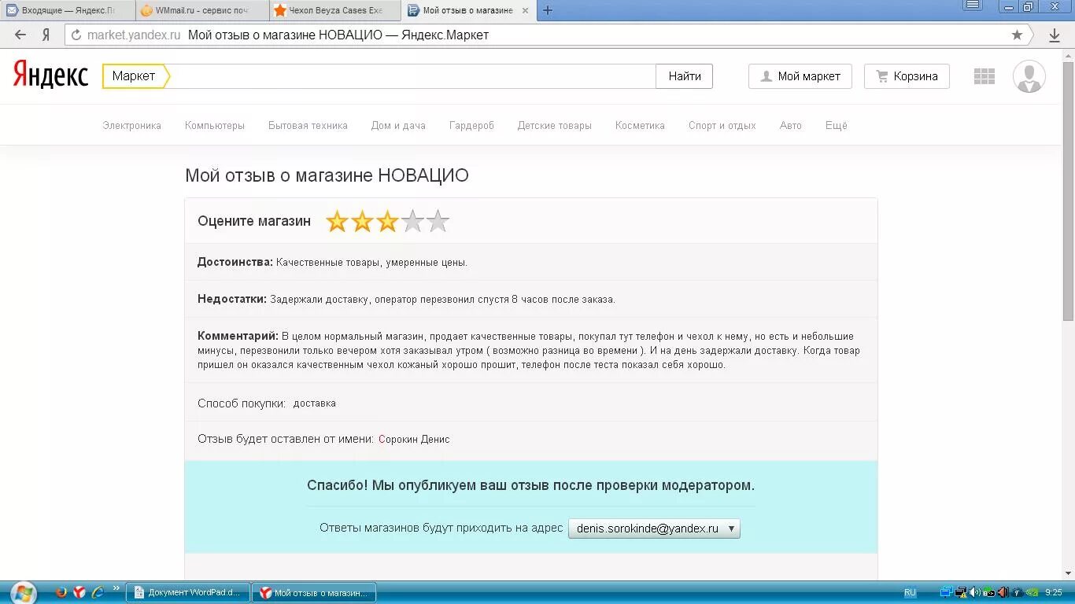Launch Yandex Browser from quick launch
This screenshot has width=1075, height=604.
[x=79, y=592]
